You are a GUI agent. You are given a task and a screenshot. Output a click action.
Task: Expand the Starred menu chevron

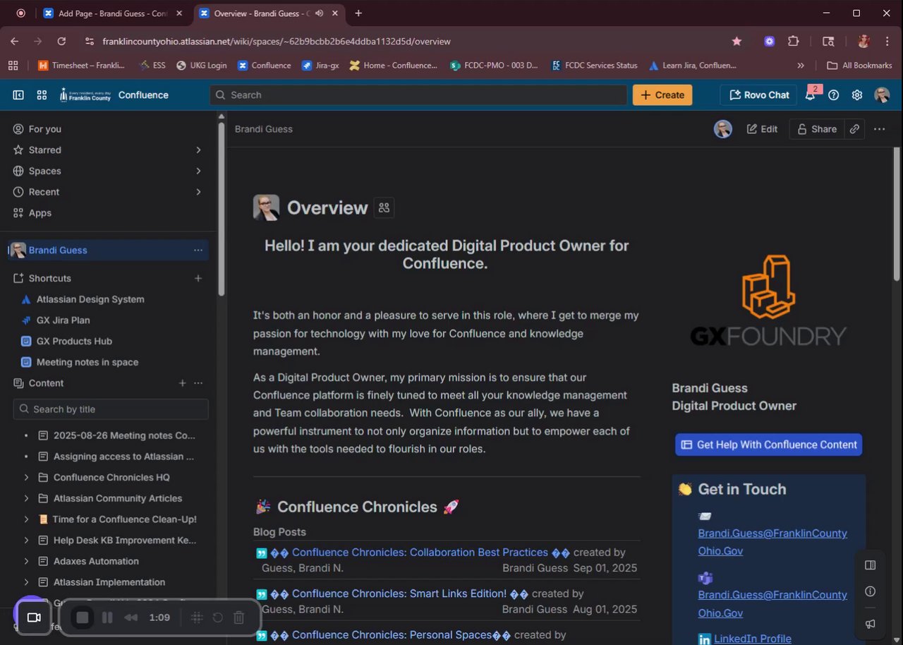point(198,150)
